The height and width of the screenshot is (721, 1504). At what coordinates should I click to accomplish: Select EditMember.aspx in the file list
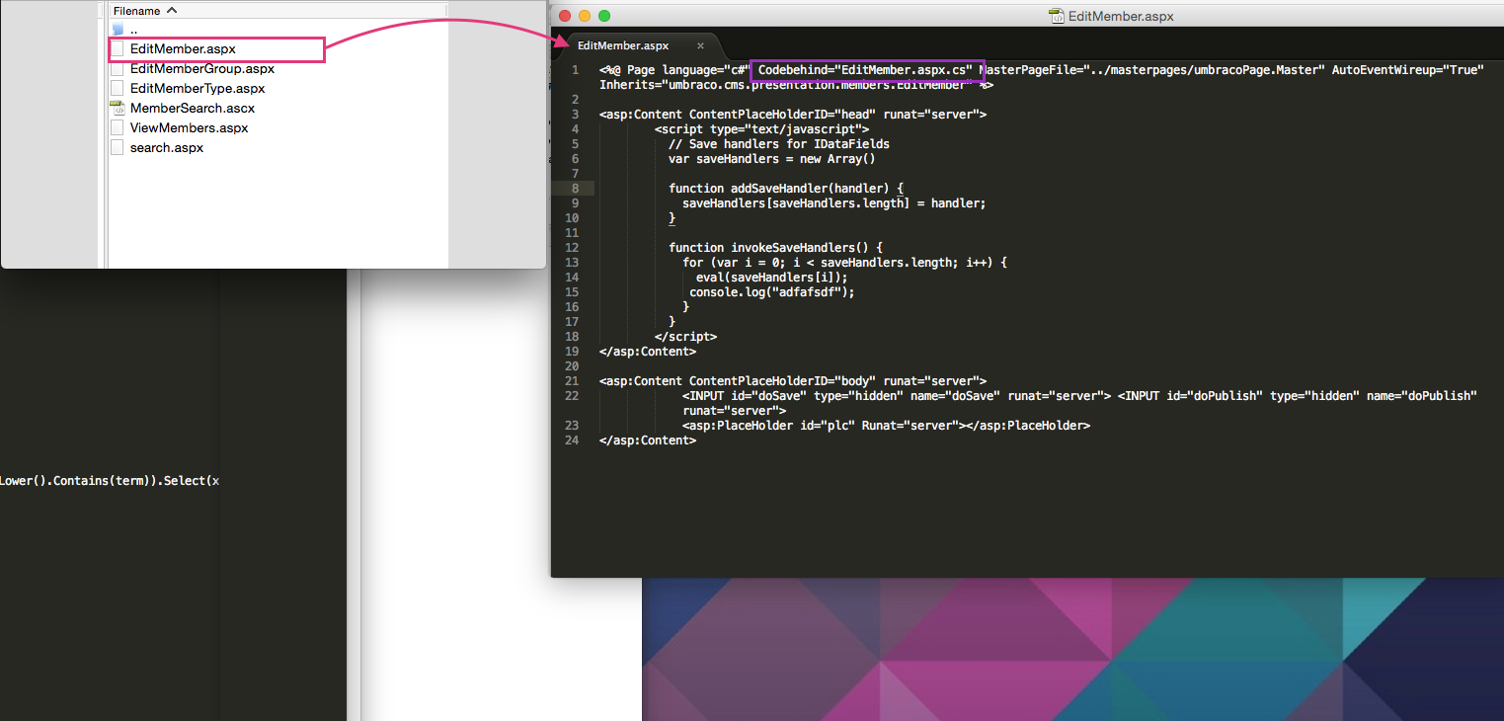(x=183, y=48)
